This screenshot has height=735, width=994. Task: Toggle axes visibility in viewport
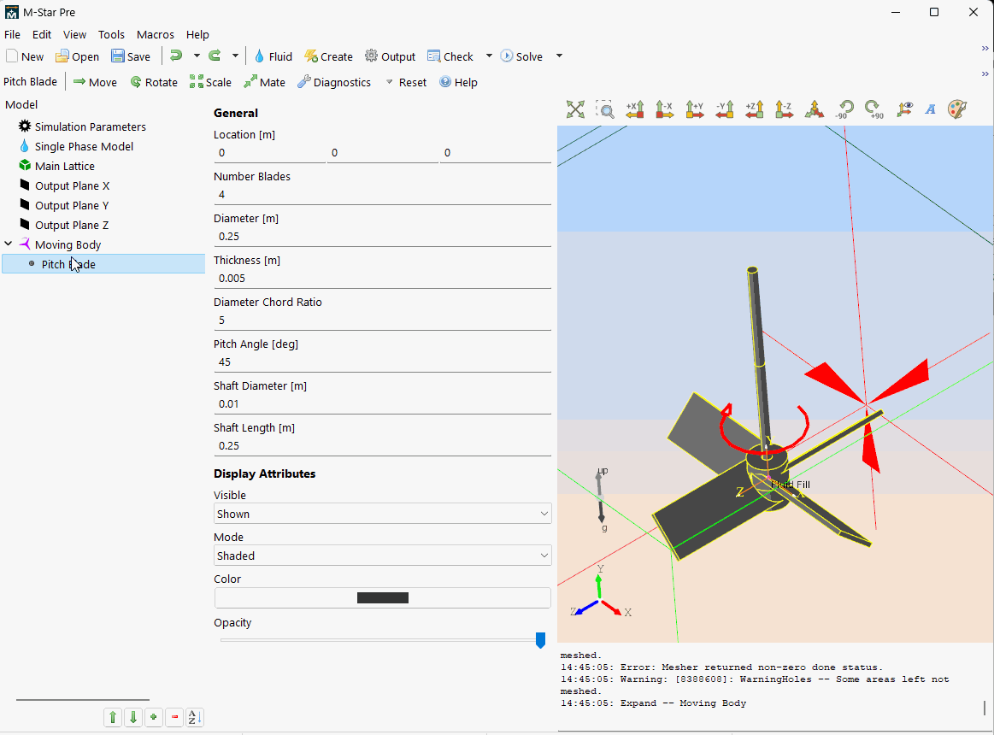coord(904,109)
